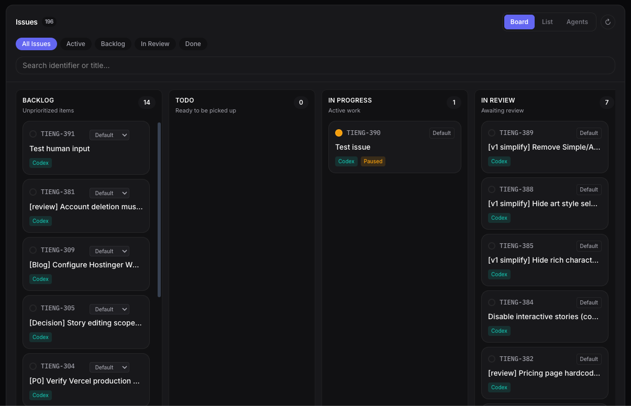
Task: Open the Agents tab
Action: click(x=577, y=21)
